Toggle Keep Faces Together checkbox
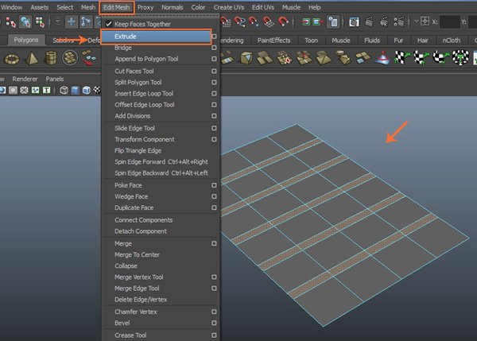 pyautogui.click(x=109, y=24)
